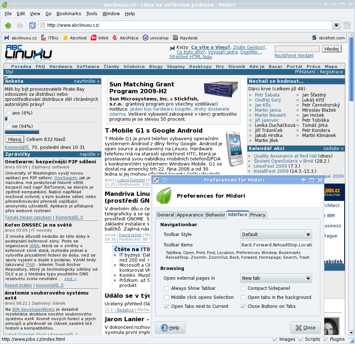Uncheck Open Tabs next to Current
Image resolution: width=355 pixels, height=344 pixels.
coord(166,306)
